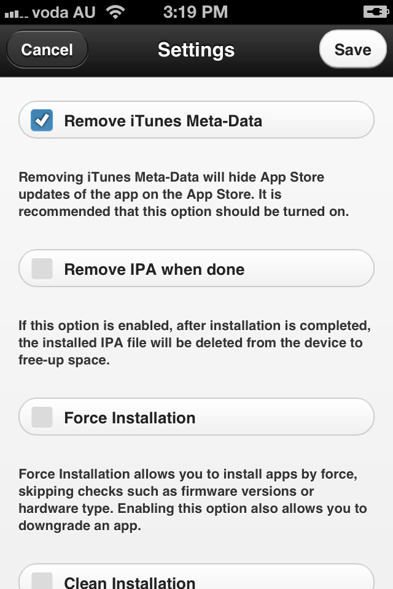The image size is (393, 589).
Task: Check the Force Installation checkbox
Action: 42,417
